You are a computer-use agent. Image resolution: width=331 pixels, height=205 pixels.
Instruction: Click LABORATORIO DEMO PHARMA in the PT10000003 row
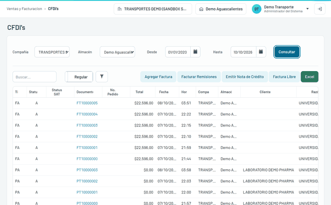[268, 170]
